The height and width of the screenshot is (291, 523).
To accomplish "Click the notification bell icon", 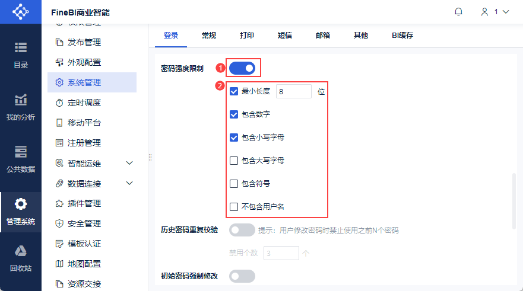I will click(x=458, y=12).
